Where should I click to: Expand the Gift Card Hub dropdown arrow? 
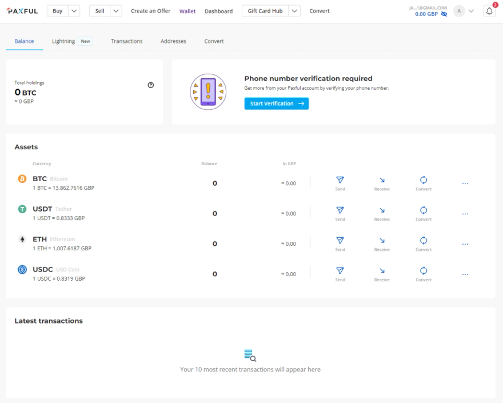(294, 11)
